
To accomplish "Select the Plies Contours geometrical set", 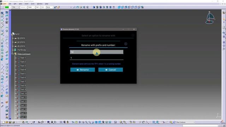I will tap(24, 54).
